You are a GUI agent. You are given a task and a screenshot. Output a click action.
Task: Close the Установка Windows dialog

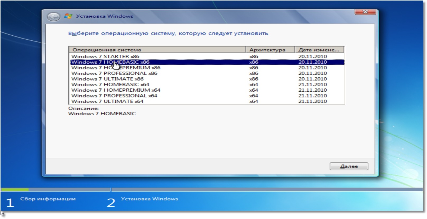pos(365,12)
